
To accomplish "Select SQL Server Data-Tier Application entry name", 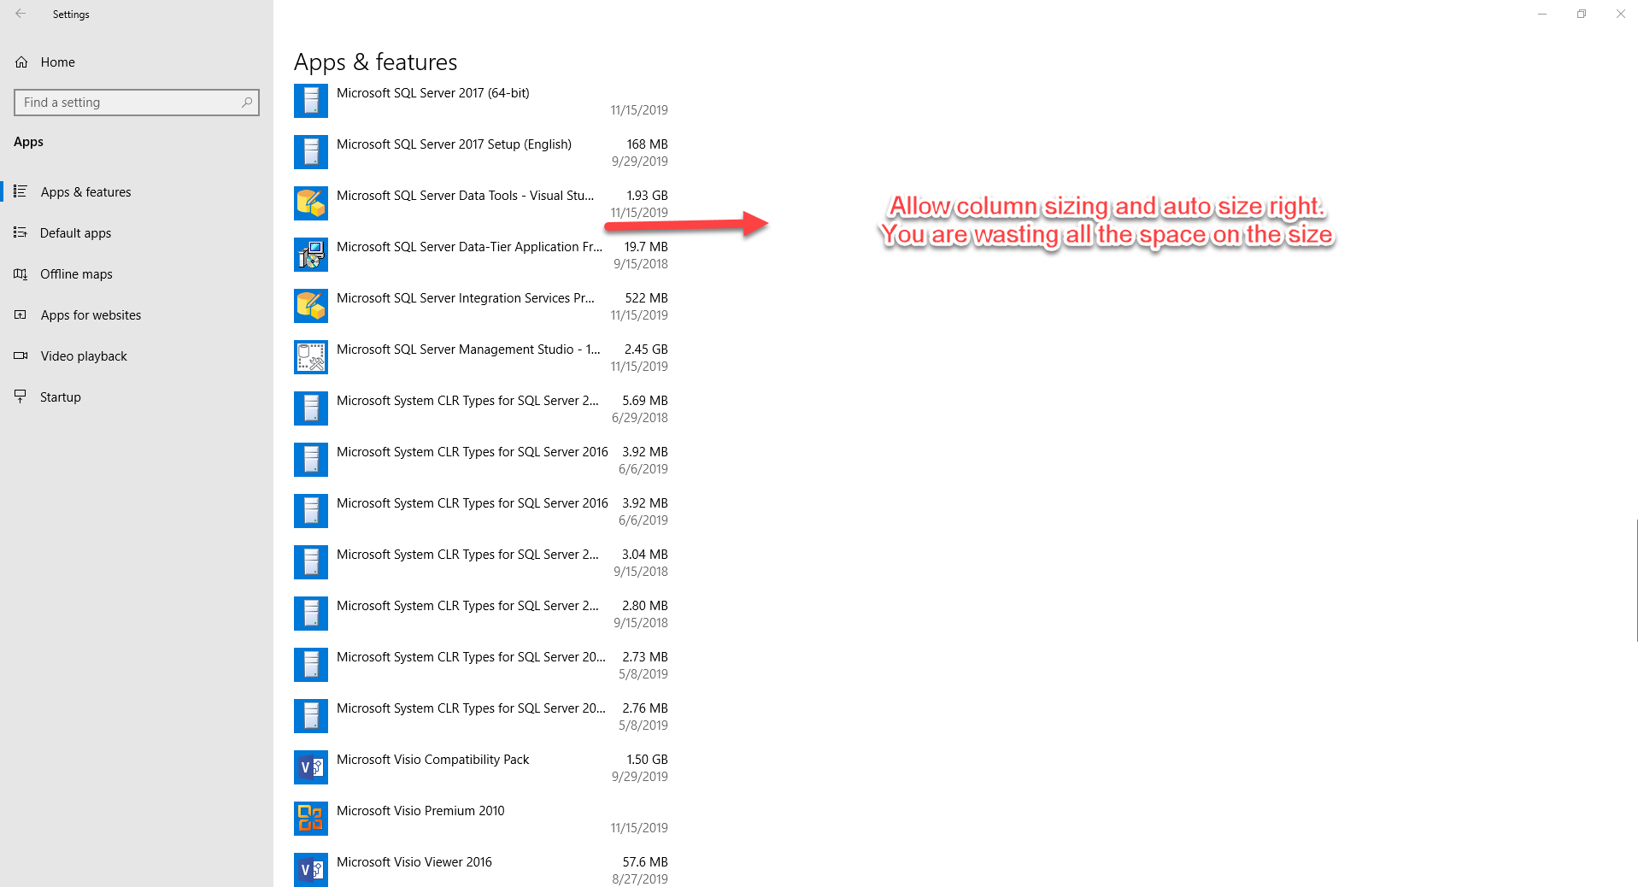I will pos(469,247).
